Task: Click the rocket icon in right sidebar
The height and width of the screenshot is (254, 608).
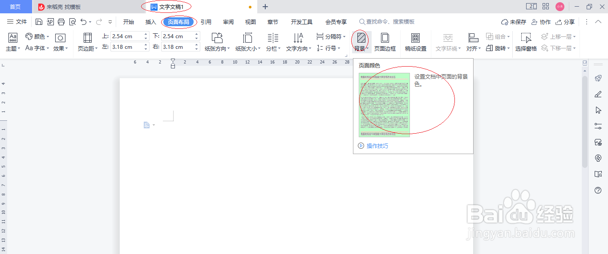Action: point(598,78)
